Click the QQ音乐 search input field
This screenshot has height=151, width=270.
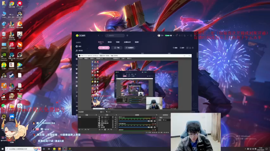115,36
